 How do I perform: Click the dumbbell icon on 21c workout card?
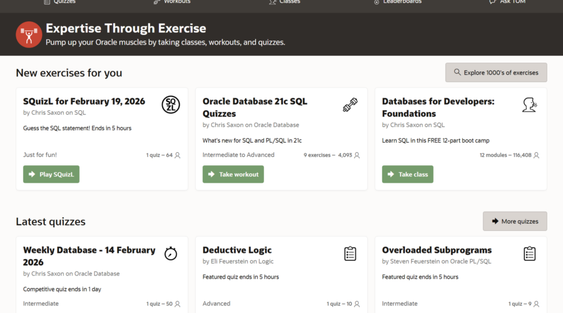[350, 105]
